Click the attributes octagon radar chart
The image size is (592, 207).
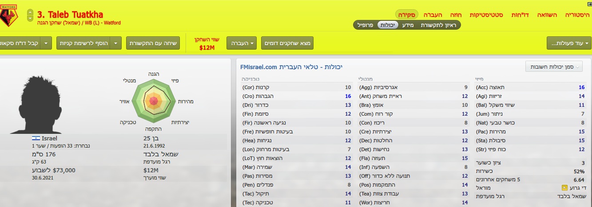(x=153, y=101)
